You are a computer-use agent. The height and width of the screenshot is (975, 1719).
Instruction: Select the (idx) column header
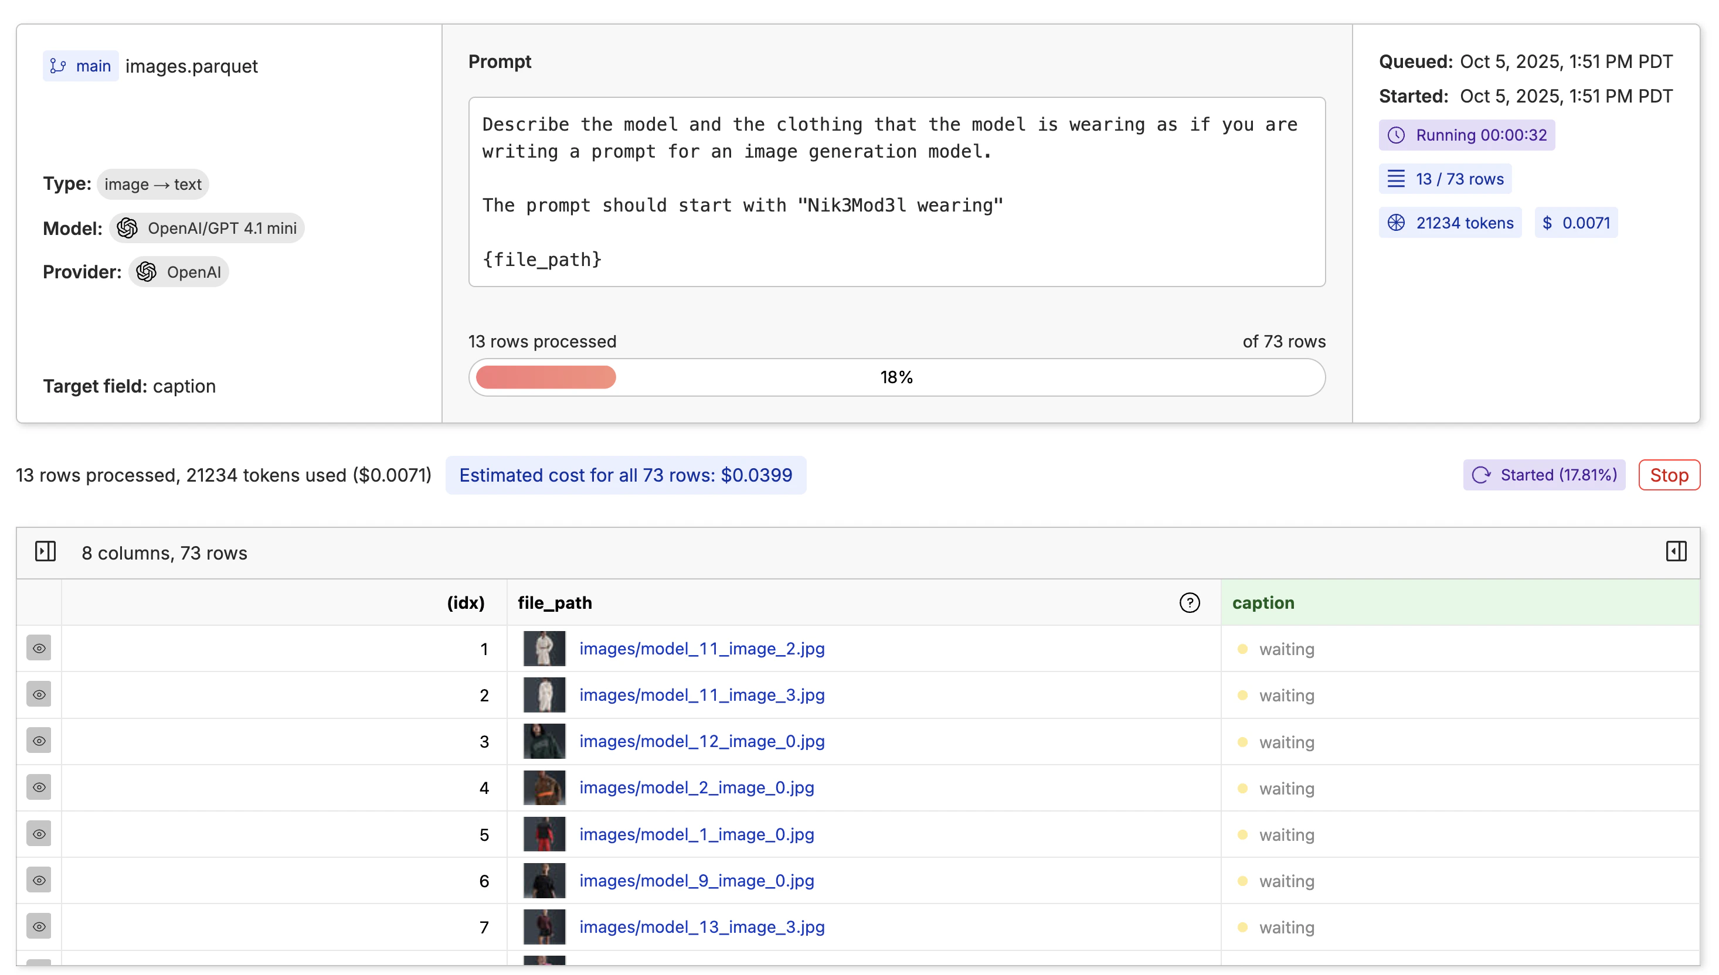click(x=466, y=603)
